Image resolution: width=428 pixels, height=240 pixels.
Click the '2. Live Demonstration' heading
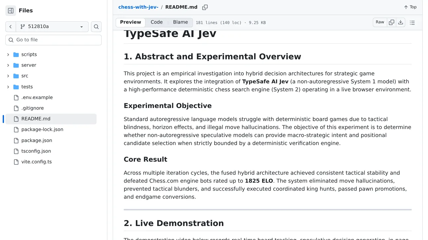pos(174,223)
